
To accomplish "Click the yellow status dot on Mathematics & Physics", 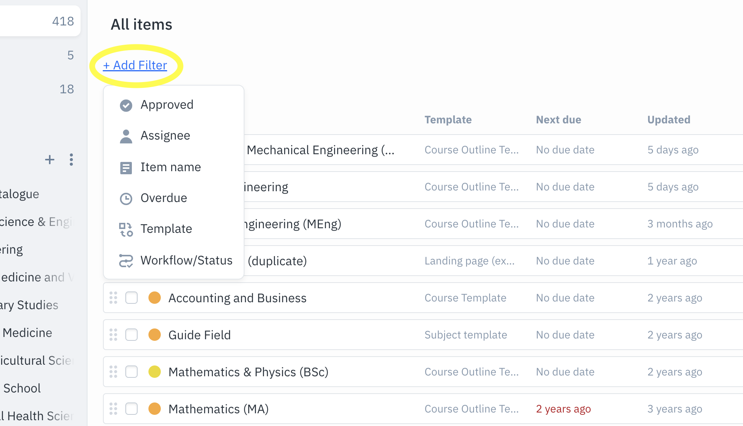I will 154,372.
